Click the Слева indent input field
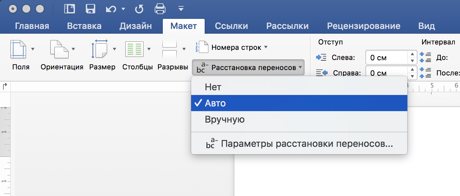Viewport: 460px width, 196px height. click(x=387, y=58)
